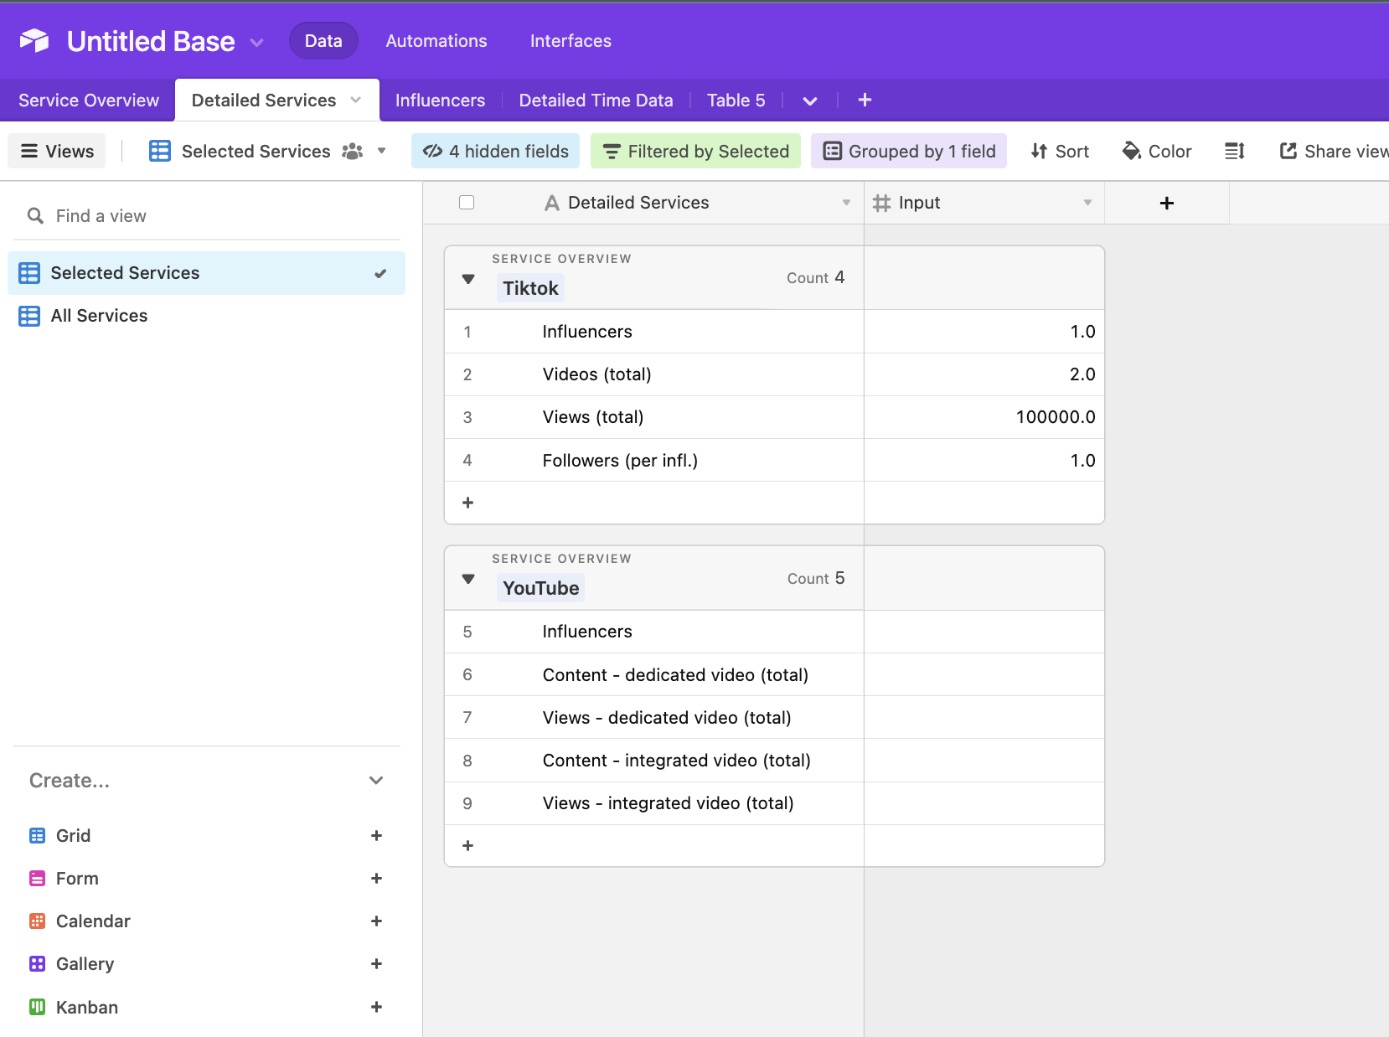Add a new Calendar view

tap(376, 921)
